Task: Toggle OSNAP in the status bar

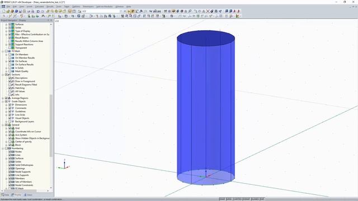Action: 246,199
